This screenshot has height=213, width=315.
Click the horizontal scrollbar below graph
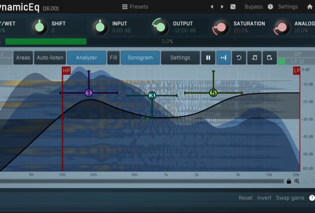142,182
